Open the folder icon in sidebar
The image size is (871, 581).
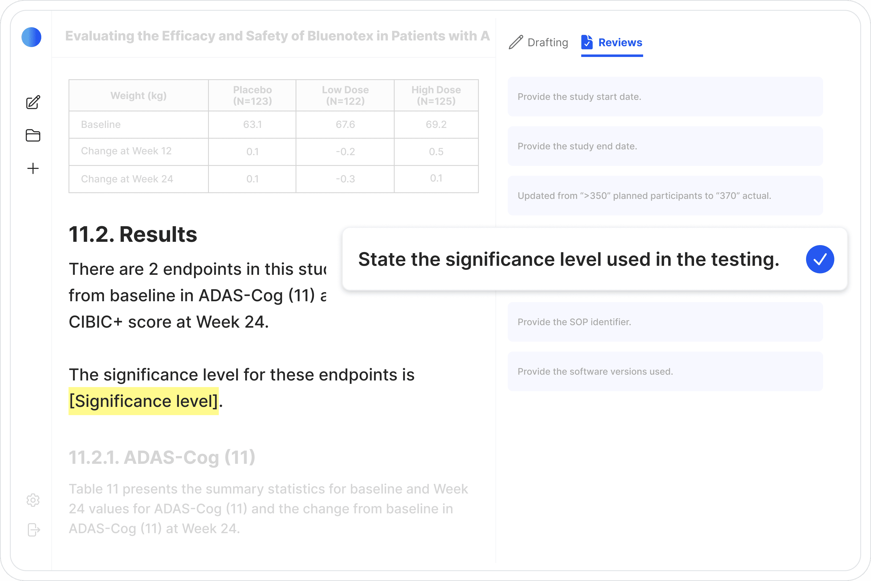coord(33,135)
